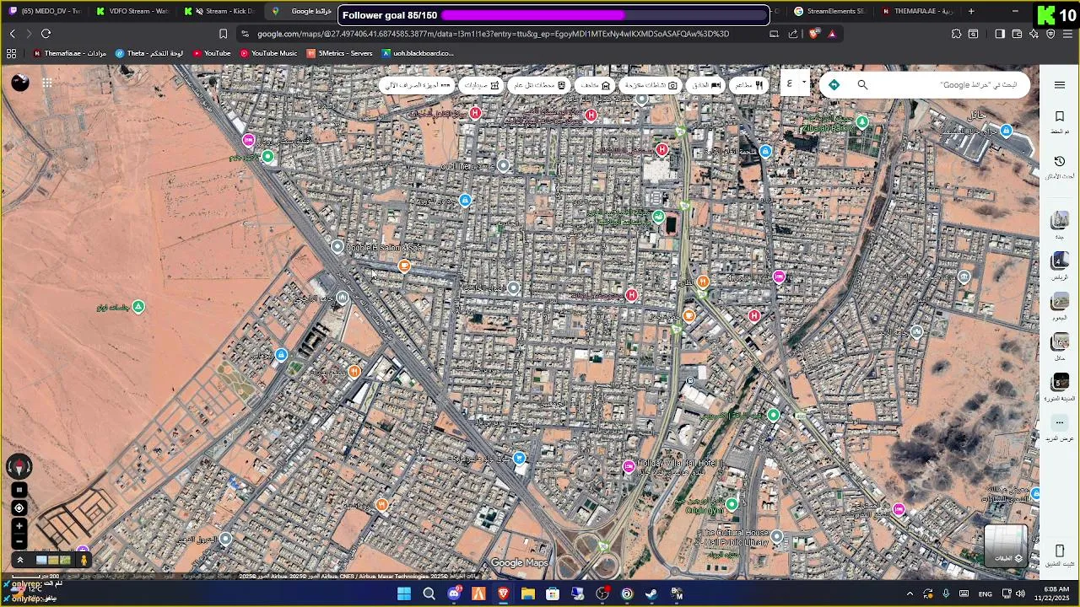Switch input language via ENG indicator
The height and width of the screenshot is (607, 1080).
[x=985, y=594]
